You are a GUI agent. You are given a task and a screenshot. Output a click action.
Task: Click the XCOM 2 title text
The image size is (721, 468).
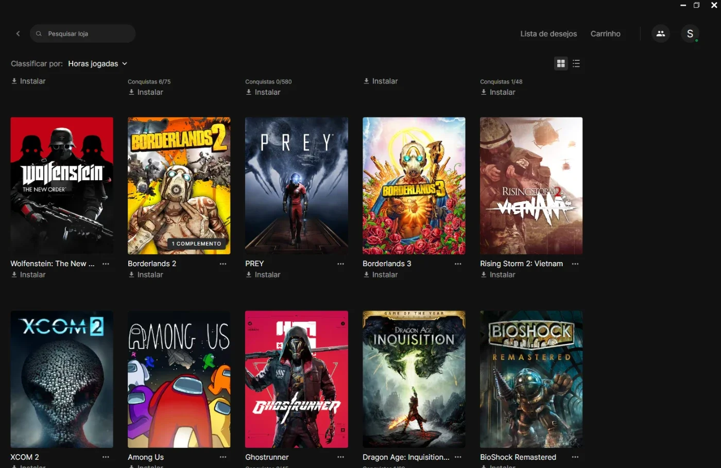tap(25, 457)
